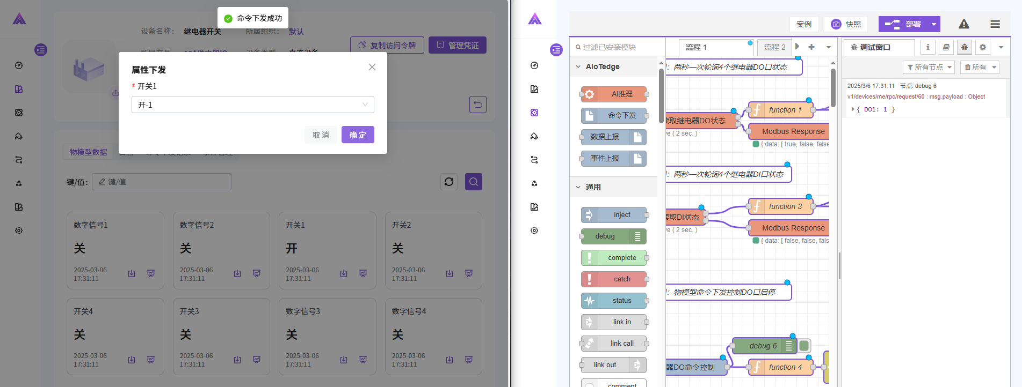Open the dropdown arrow next to 部署
The width and height of the screenshot is (1022, 387).
(x=934, y=24)
